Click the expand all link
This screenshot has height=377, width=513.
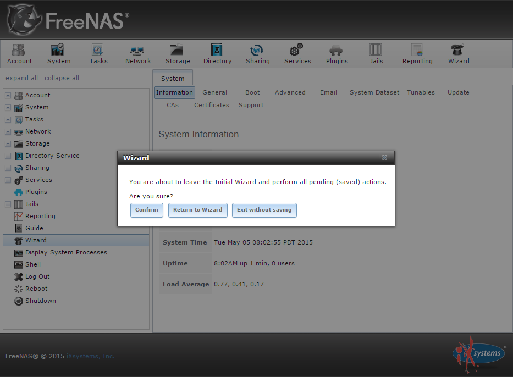(x=21, y=78)
